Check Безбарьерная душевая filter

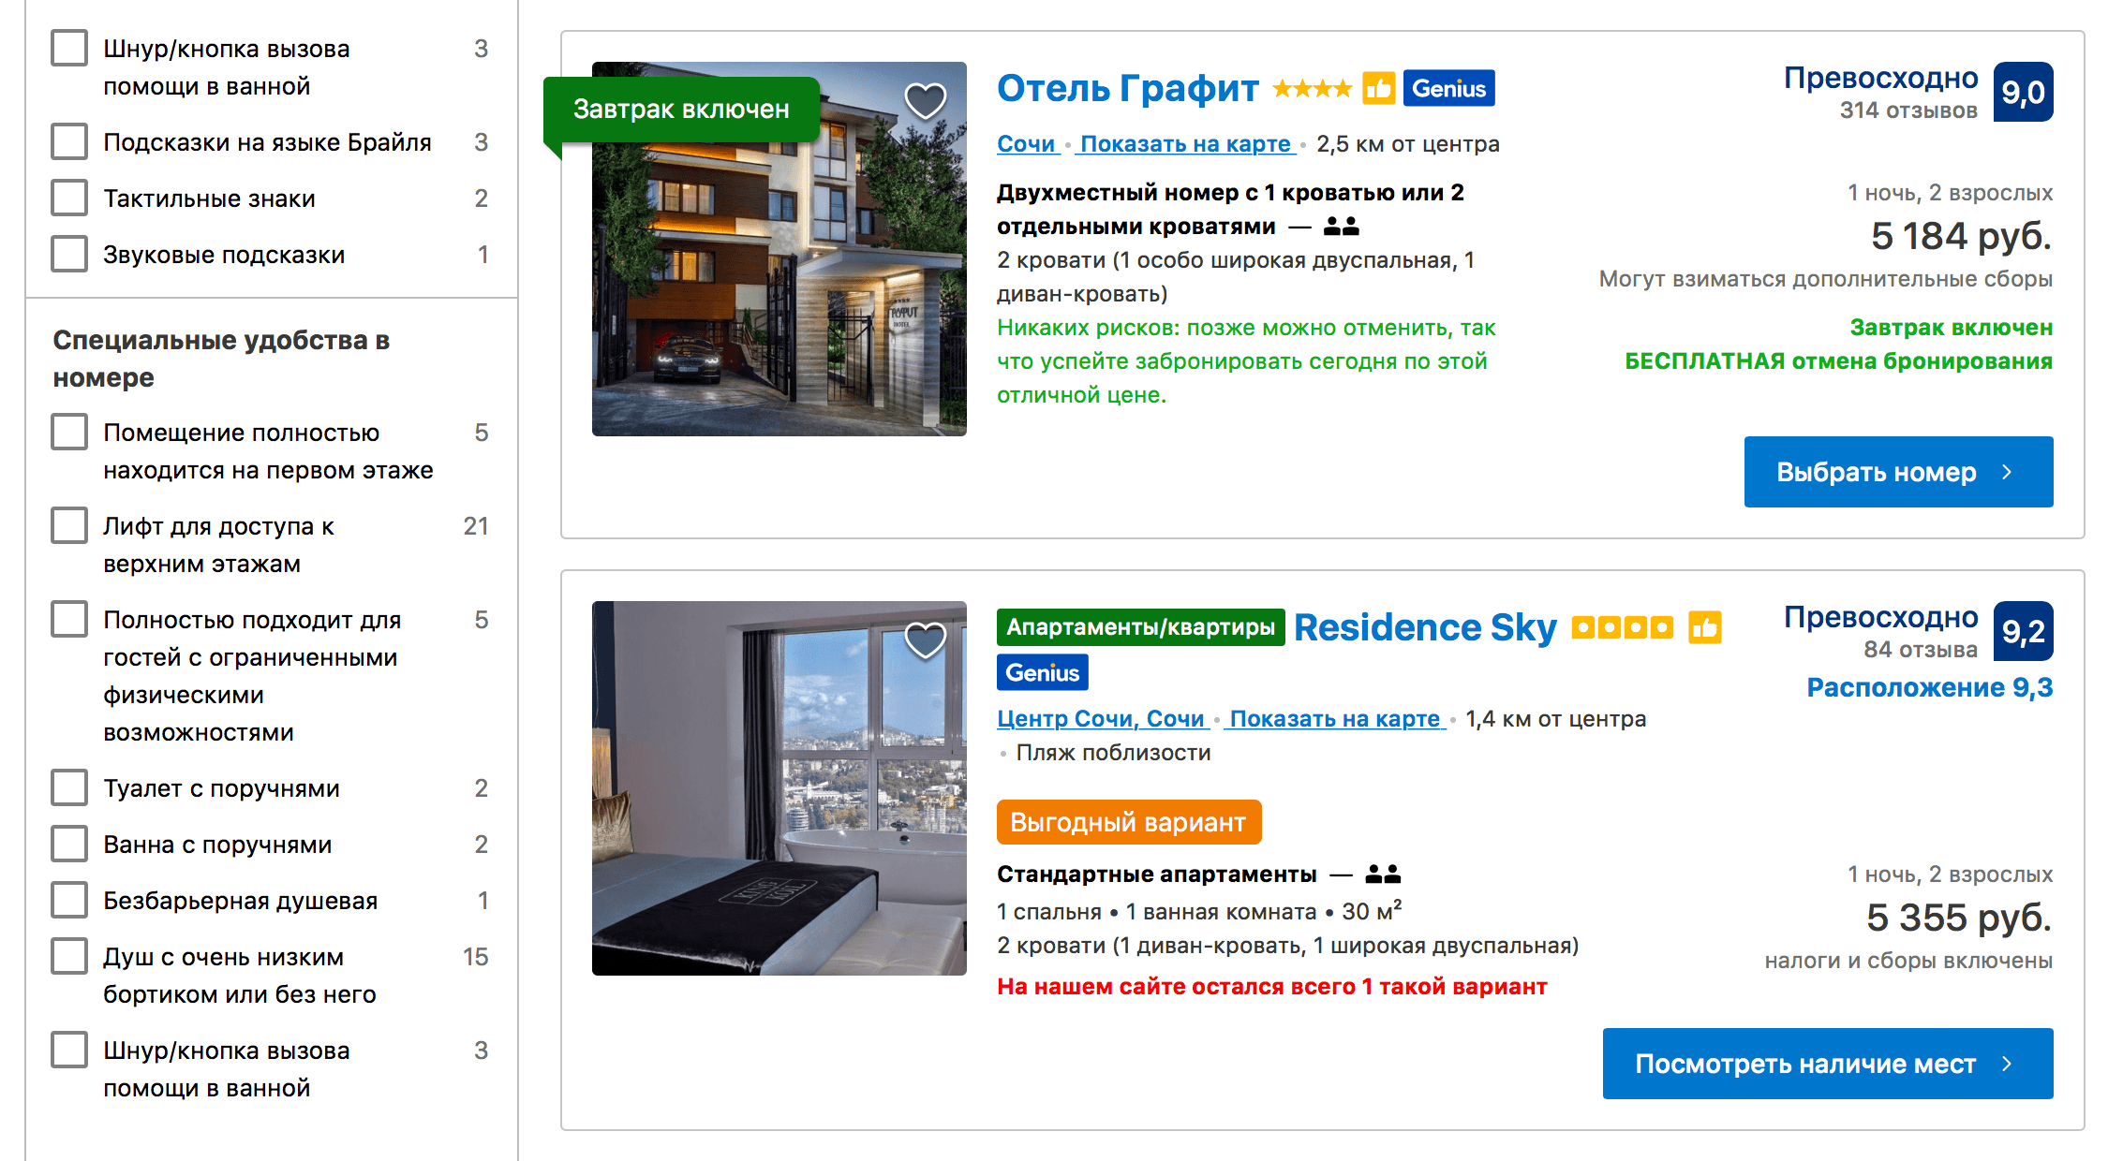pyautogui.click(x=69, y=900)
